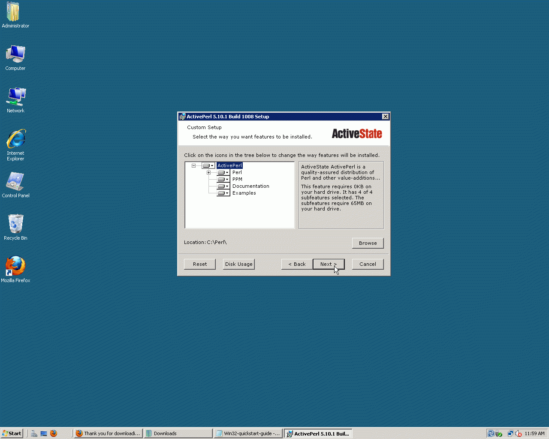This screenshot has height=439, width=549.
Task: Click the Reset button
Action: coord(200,264)
